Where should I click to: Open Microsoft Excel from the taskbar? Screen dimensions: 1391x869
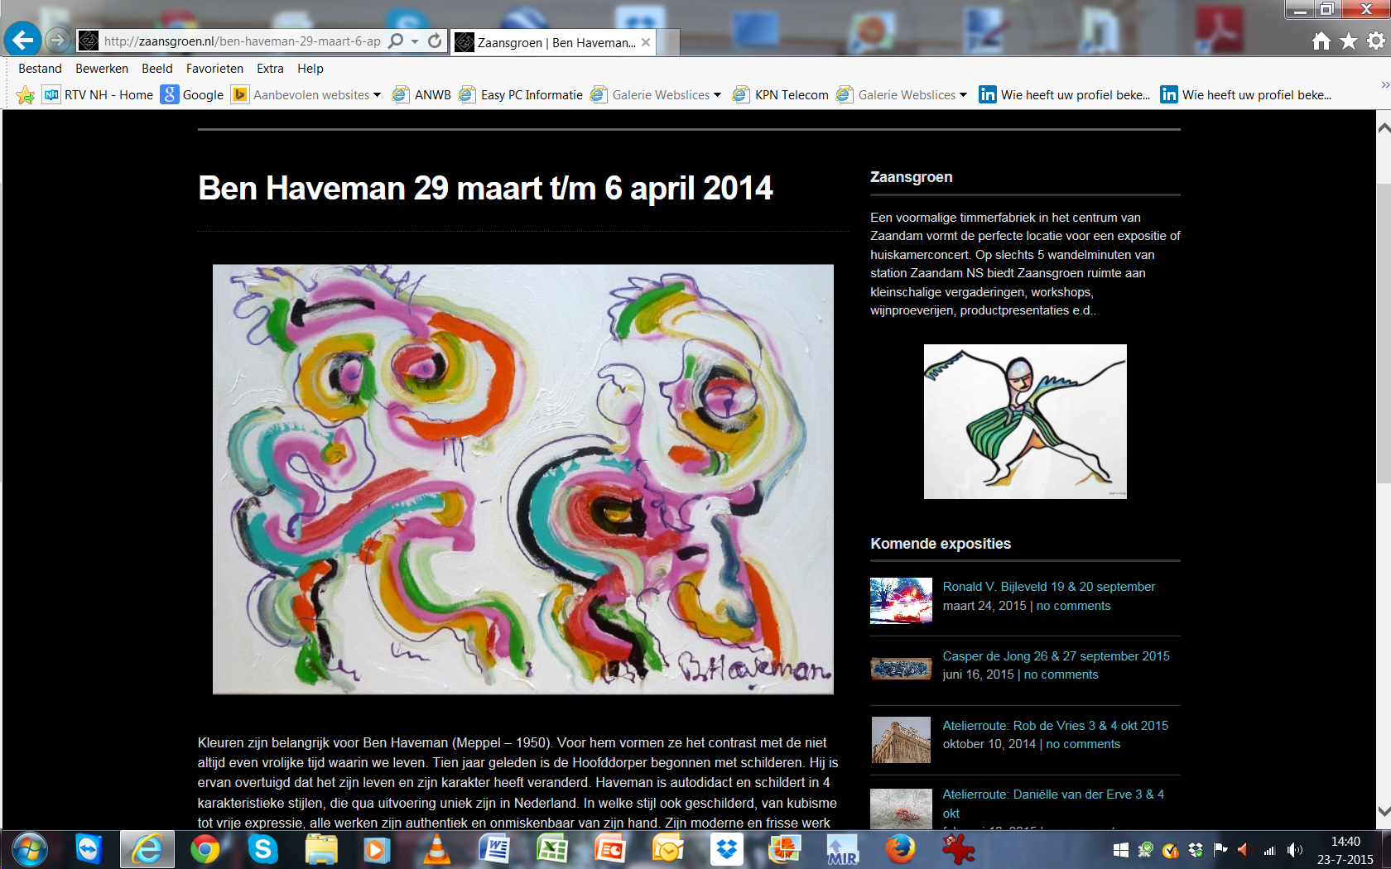pos(552,850)
